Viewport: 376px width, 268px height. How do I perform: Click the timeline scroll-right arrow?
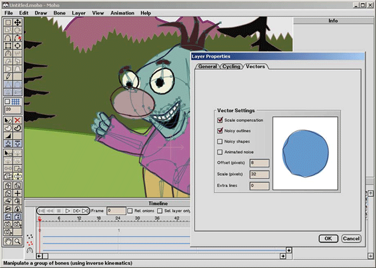coord(283,256)
